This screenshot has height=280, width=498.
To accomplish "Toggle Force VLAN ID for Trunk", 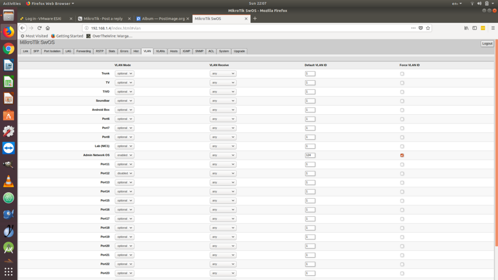I will pos(402,74).
